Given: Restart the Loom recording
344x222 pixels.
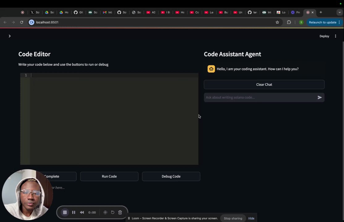Looking at the screenshot, I should coord(113,212).
